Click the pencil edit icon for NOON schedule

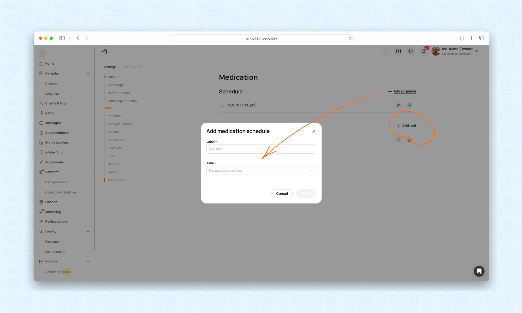coord(398,105)
